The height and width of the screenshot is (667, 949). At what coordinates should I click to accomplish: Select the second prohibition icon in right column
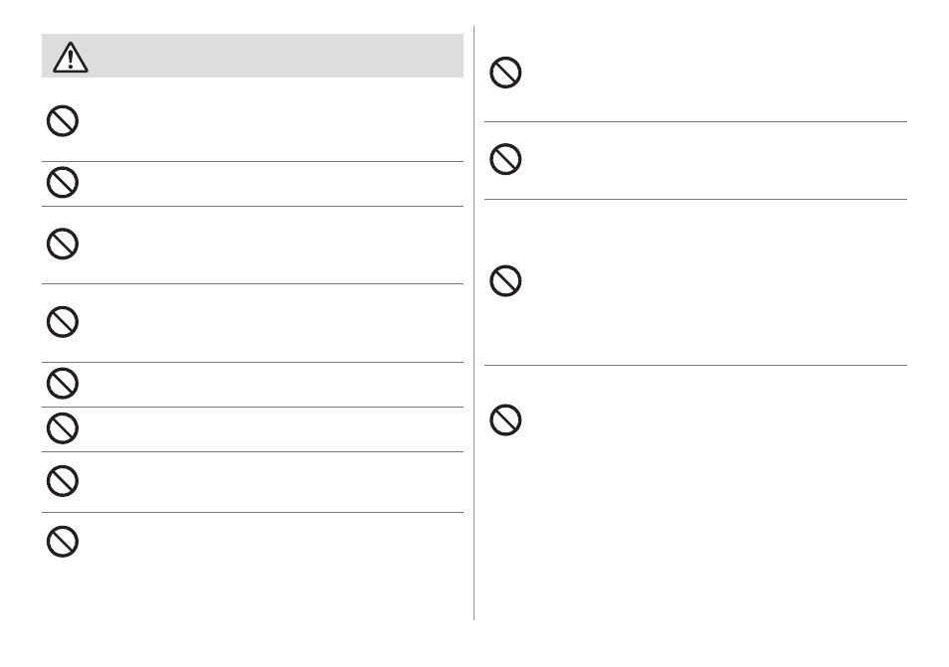[505, 159]
